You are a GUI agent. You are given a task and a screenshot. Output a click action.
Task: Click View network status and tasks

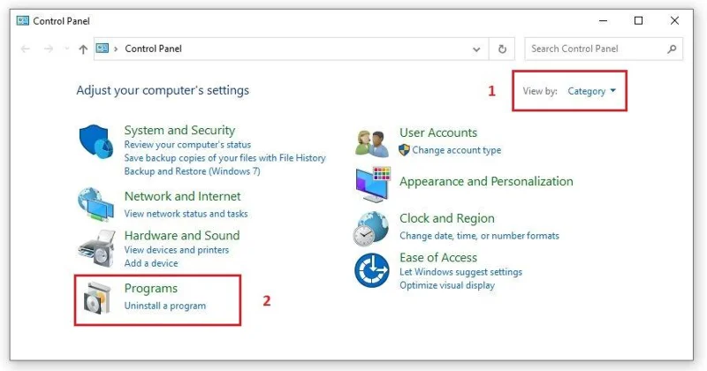point(186,214)
